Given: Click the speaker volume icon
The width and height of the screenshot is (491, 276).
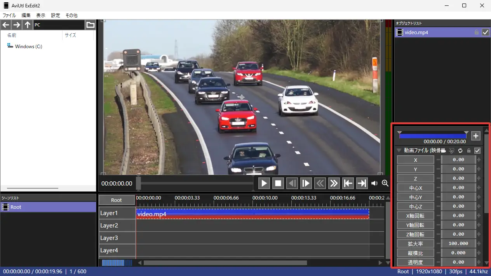Looking at the screenshot, I should [374, 183].
